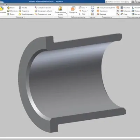Select the circular pattern icon in Массив

[x=92, y=11]
